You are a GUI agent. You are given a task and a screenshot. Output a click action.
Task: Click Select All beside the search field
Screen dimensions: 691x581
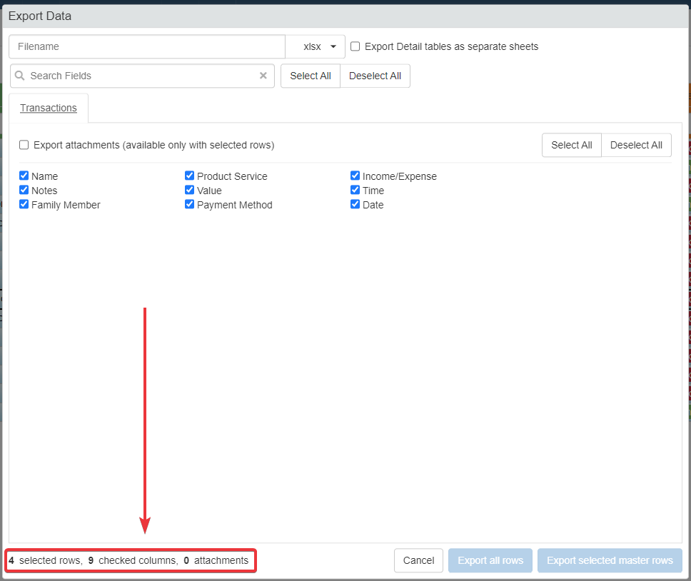(311, 76)
